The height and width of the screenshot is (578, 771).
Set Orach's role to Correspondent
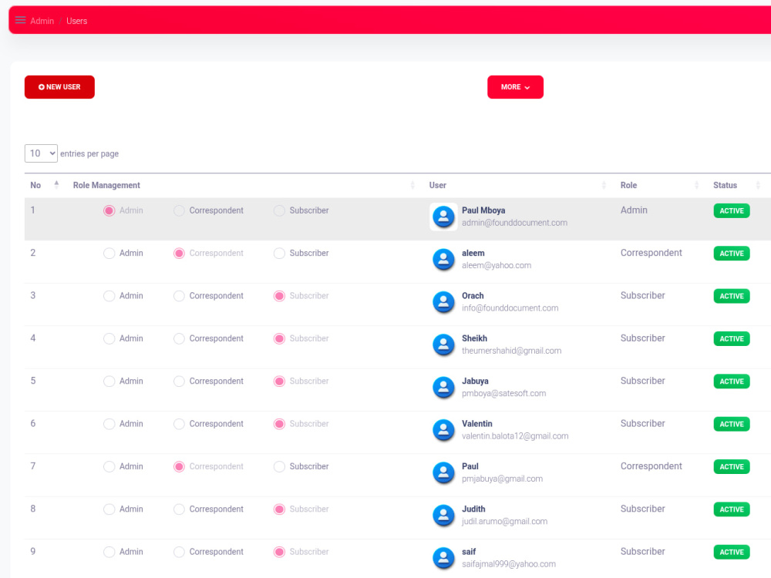pos(179,296)
